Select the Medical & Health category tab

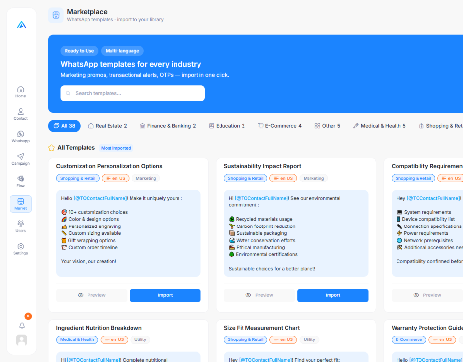379,126
